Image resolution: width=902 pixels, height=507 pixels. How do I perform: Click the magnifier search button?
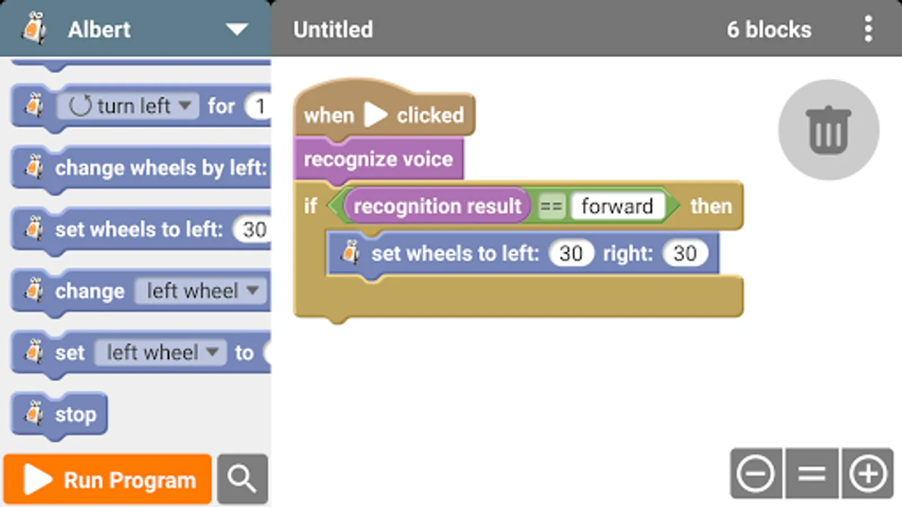[x=242, y=479]
